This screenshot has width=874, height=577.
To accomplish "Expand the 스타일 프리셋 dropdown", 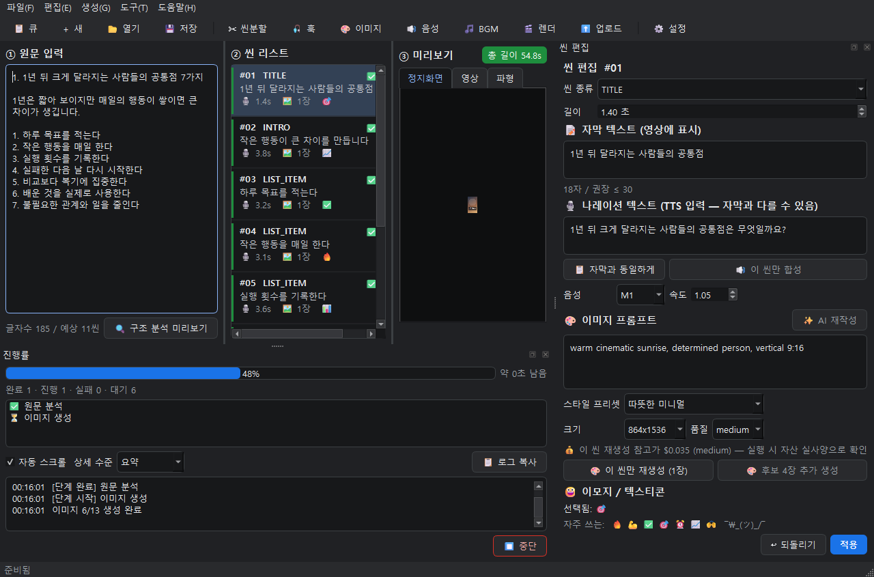I will coord(694,404).
